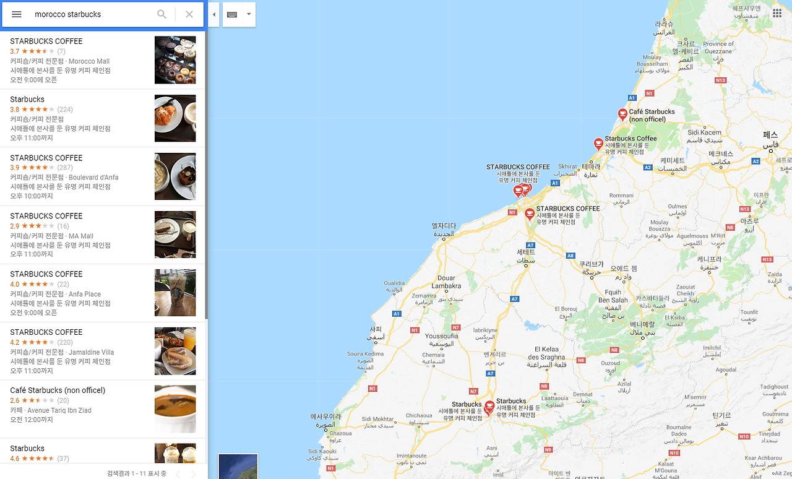
Task: Select the Anfa Place Starbucks listing
Action: [x=103, y=293]
